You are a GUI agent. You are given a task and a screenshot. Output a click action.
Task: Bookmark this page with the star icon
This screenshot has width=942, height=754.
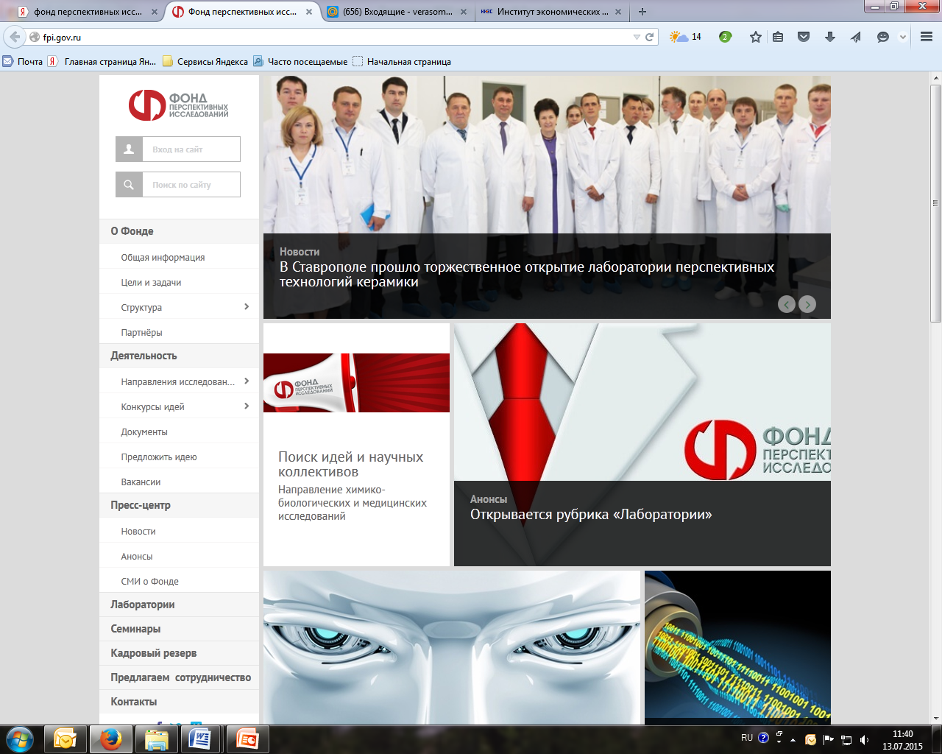(x=756, y=37)
